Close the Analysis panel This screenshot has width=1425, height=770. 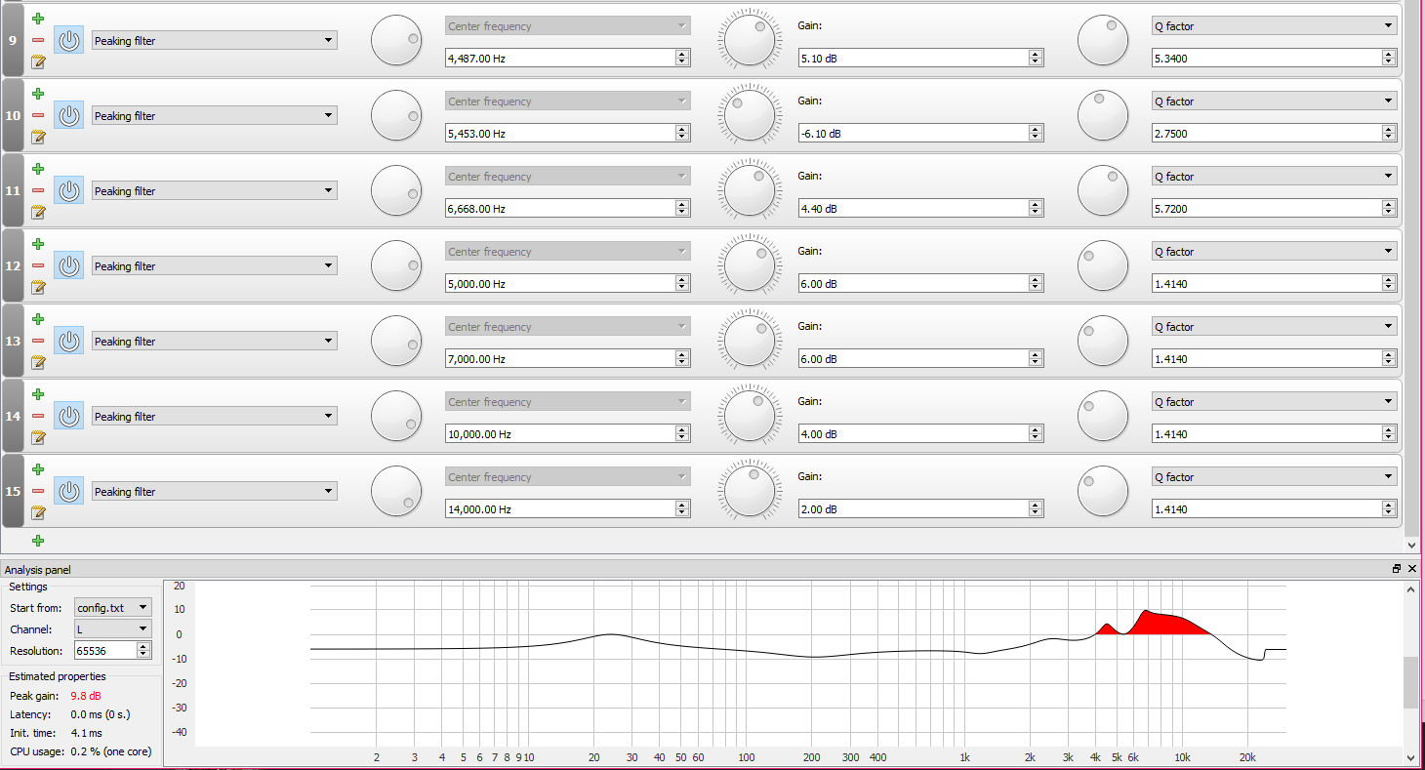click(1412, 568)
